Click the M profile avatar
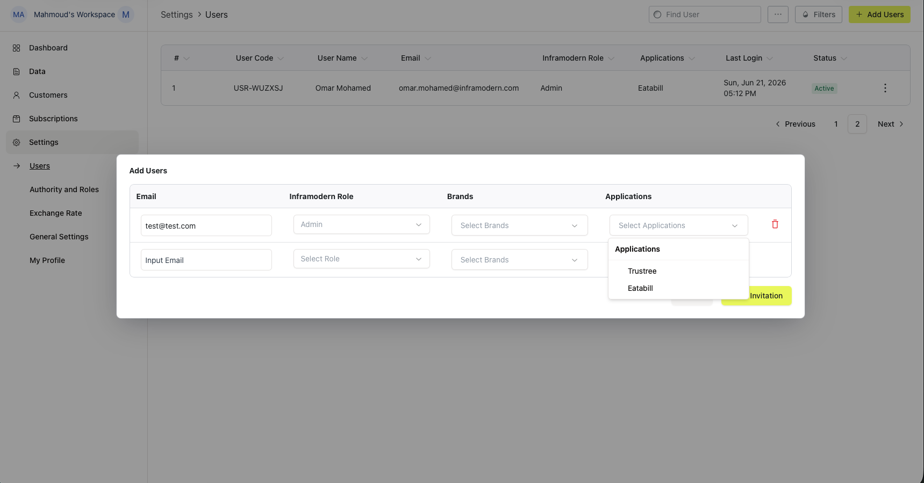 [126, 14]
